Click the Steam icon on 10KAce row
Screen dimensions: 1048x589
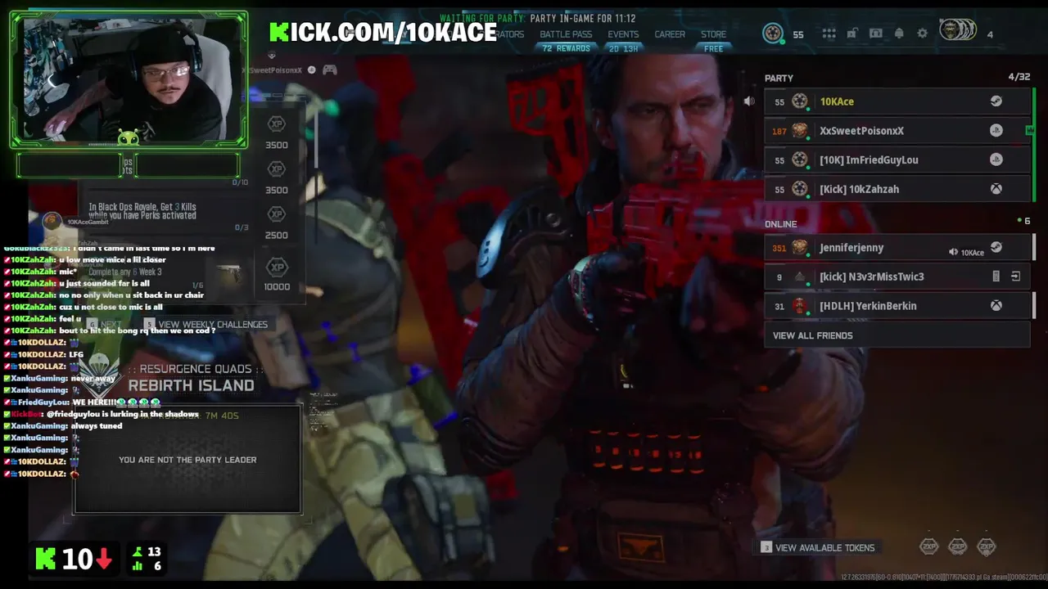coord(996,101)
